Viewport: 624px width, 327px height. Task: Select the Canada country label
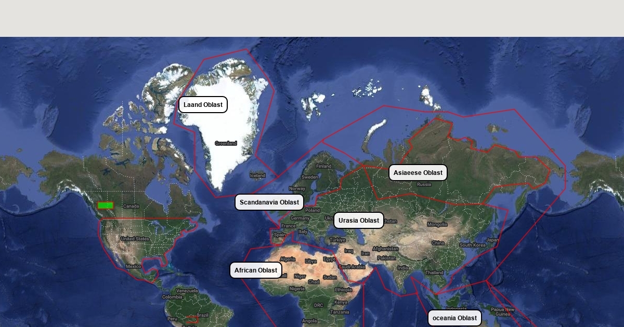click(x=131, y=206)
